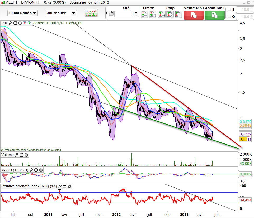Enable the O checkbox
The image size is (254, 218).
[x=229, y=17]
